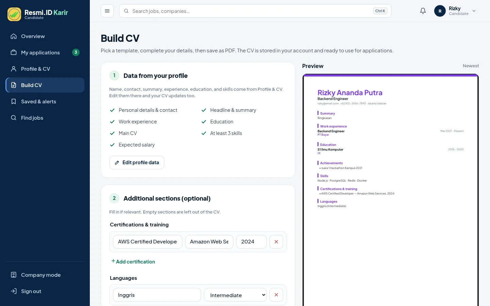This screenshot has height=306, width=490.
Task: Click the Overview home icon in sidebar
Action: 14,36
